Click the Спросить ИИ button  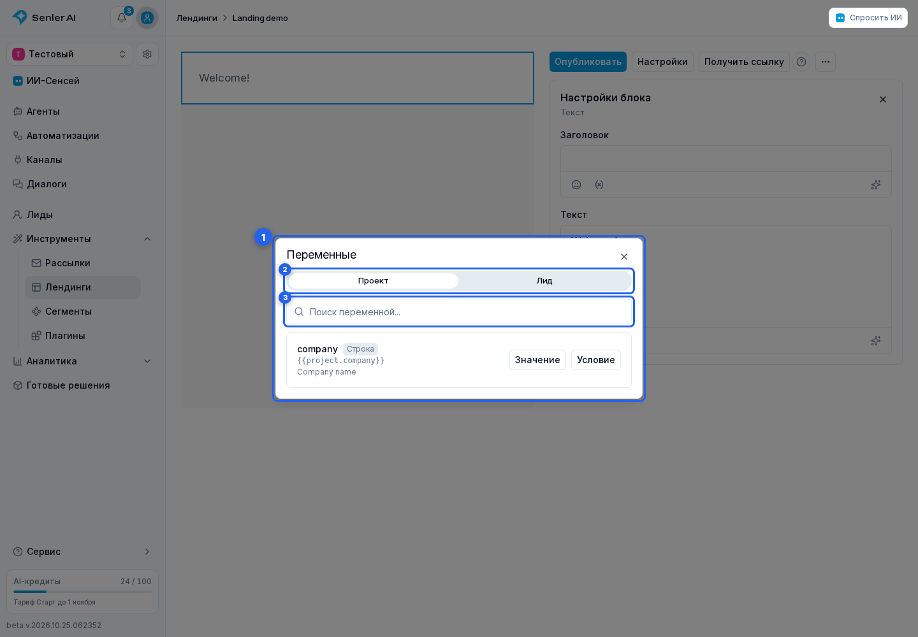pos(868,18)
